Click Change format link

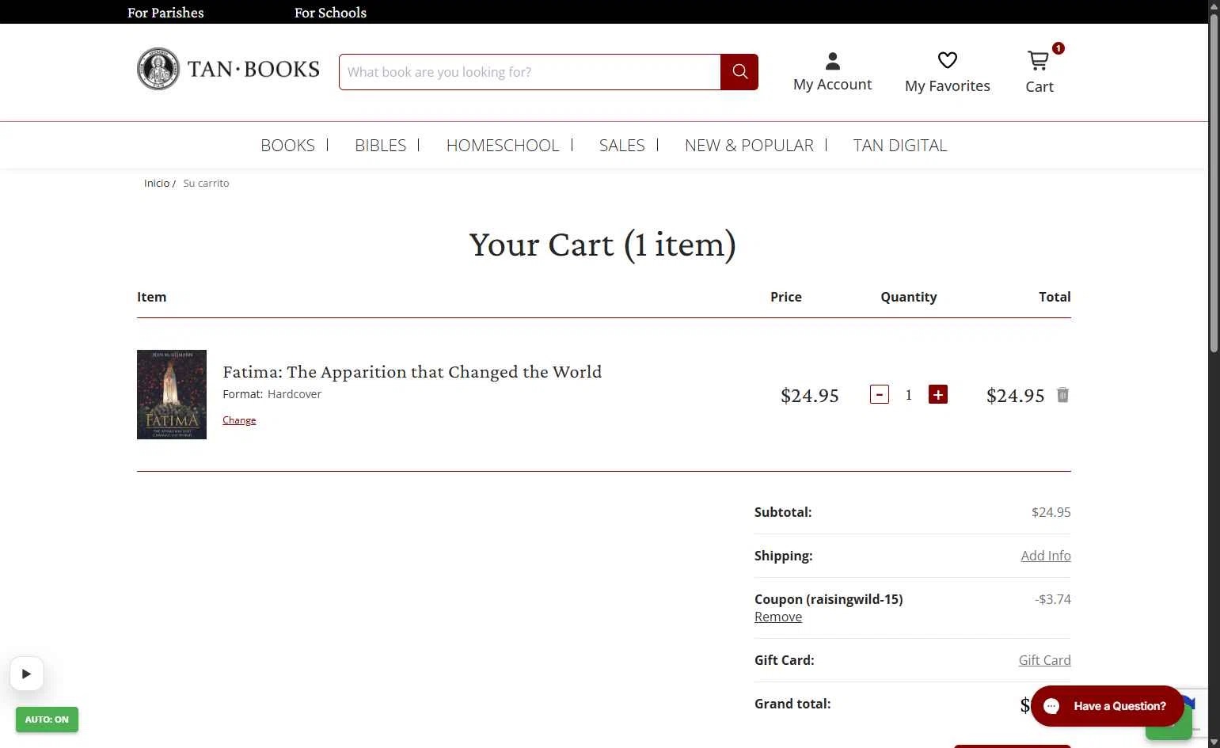pos(239,420)
